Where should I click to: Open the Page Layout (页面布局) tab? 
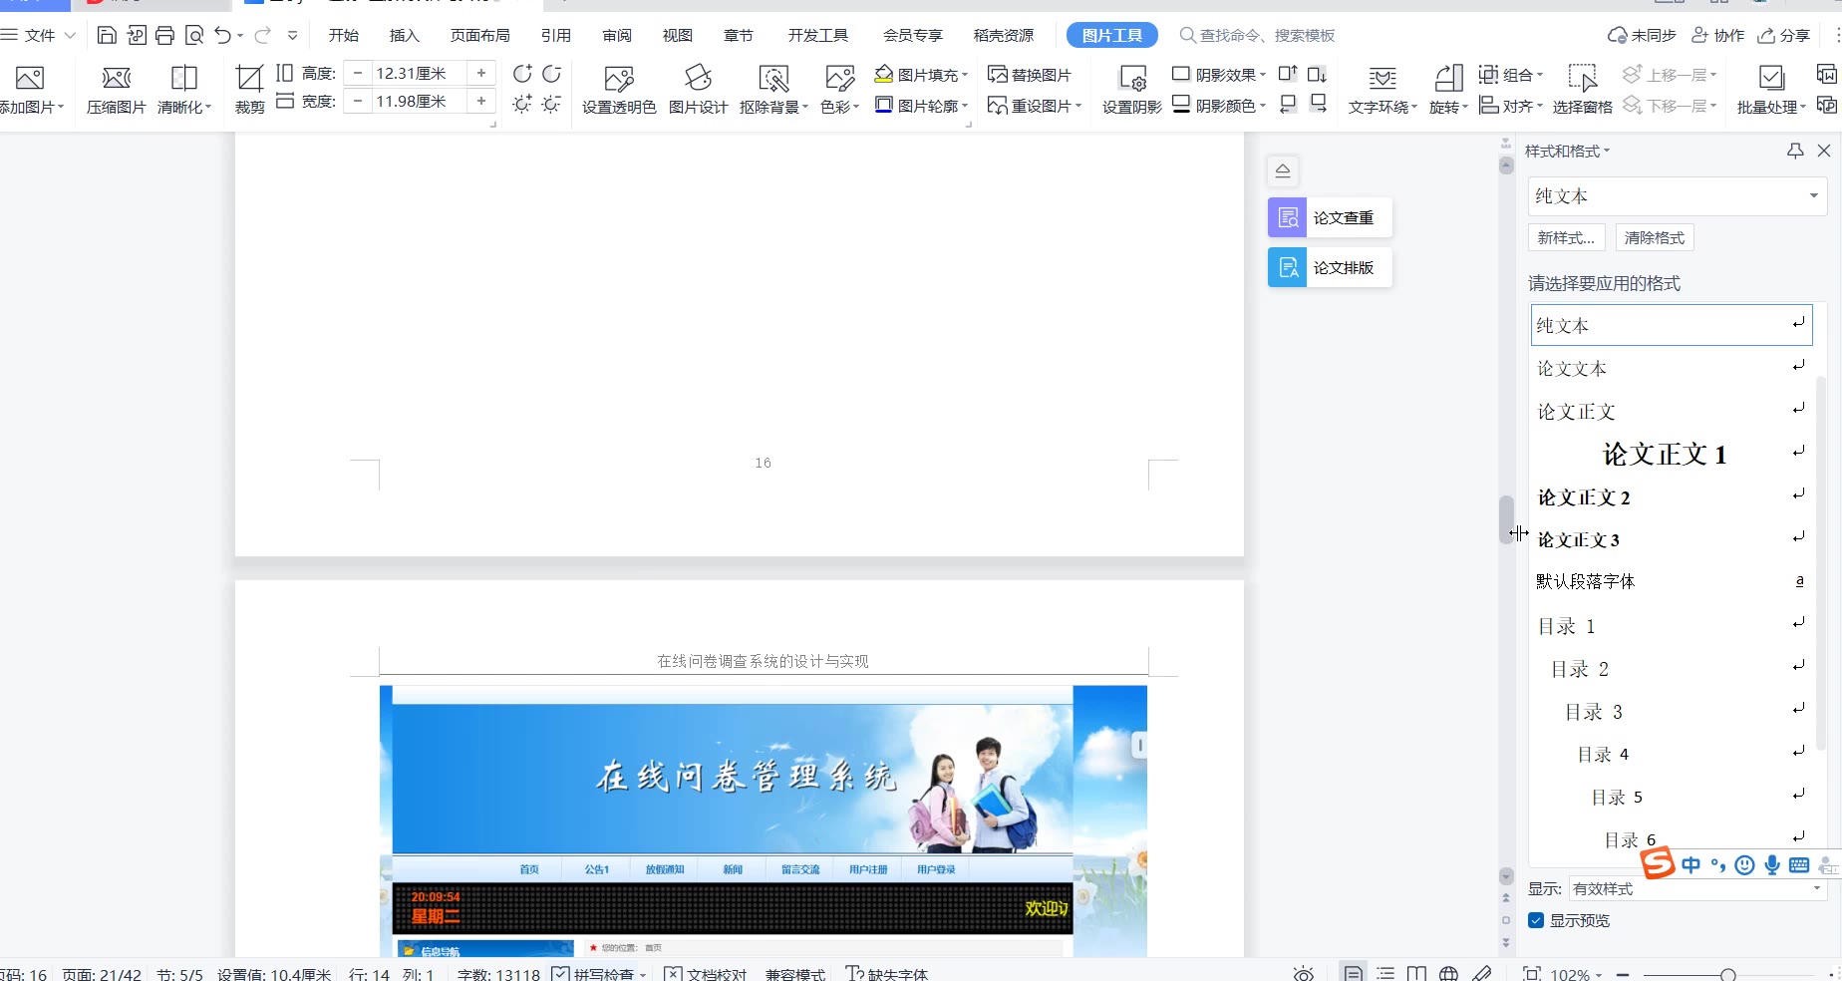point(480,35)
